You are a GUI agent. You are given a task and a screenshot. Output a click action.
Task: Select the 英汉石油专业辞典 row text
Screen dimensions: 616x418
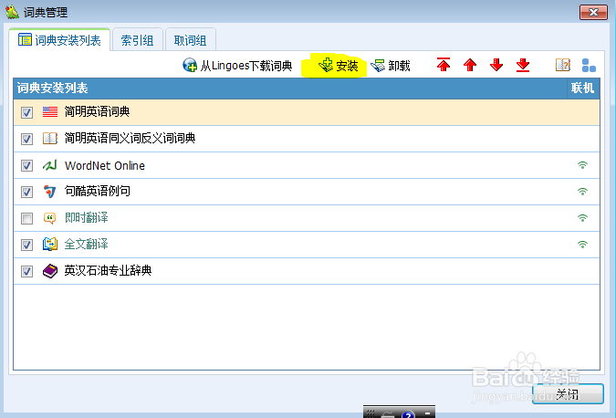point(108,270)
